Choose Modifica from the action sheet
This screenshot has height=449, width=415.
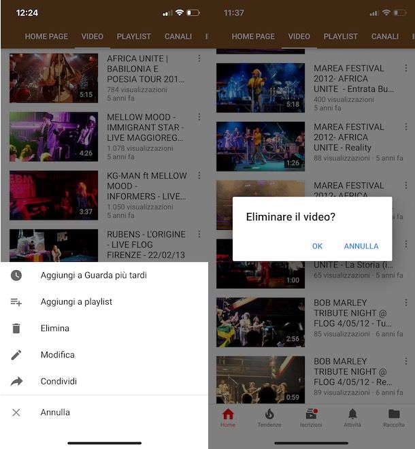tap(104, 355)
